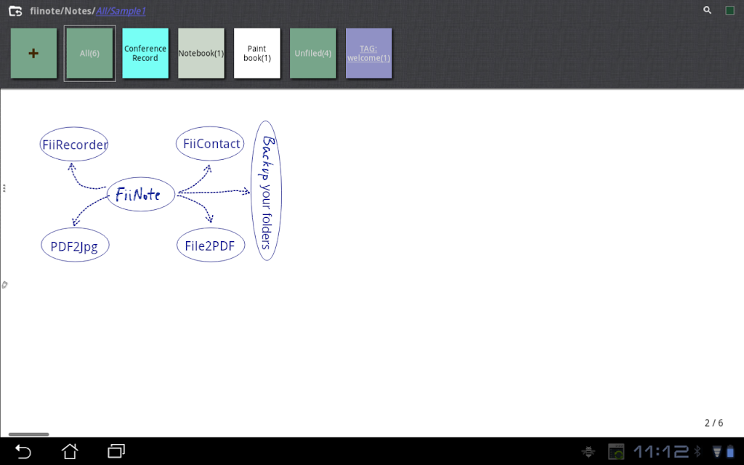The image size is (744, 465).
Task: Open the Unfiled(4) folder tile
Action: pos(312,53)
